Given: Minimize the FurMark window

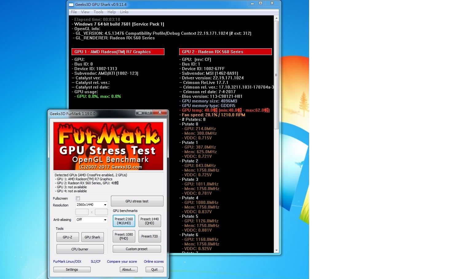Looking at the screenshot, I should (x=140, y=113).
